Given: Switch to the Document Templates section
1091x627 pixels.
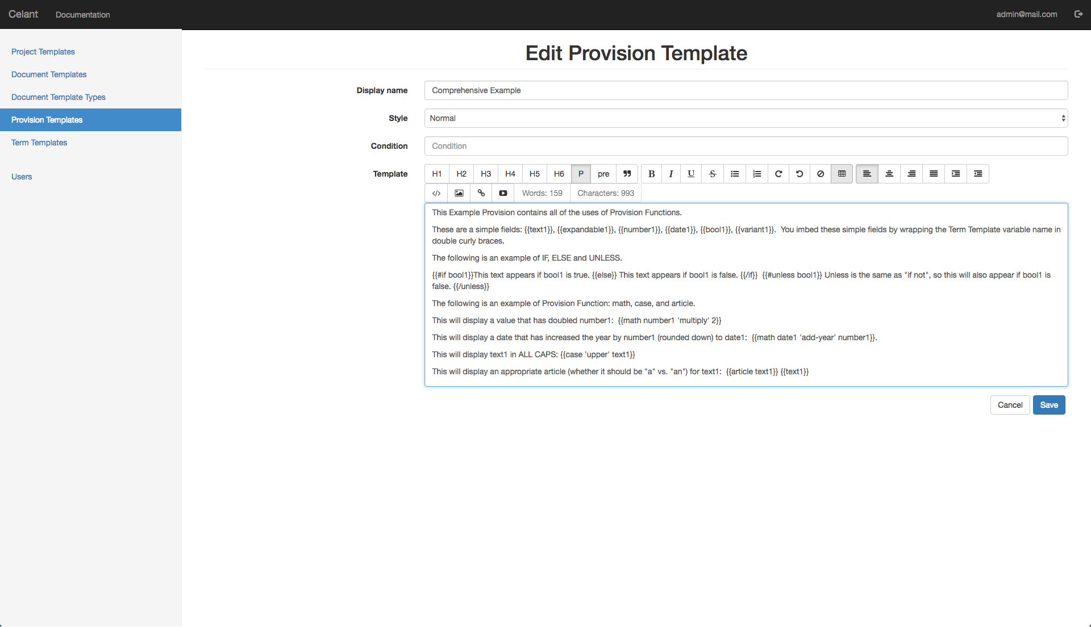Looking at the screenshot, I should 49,74.
